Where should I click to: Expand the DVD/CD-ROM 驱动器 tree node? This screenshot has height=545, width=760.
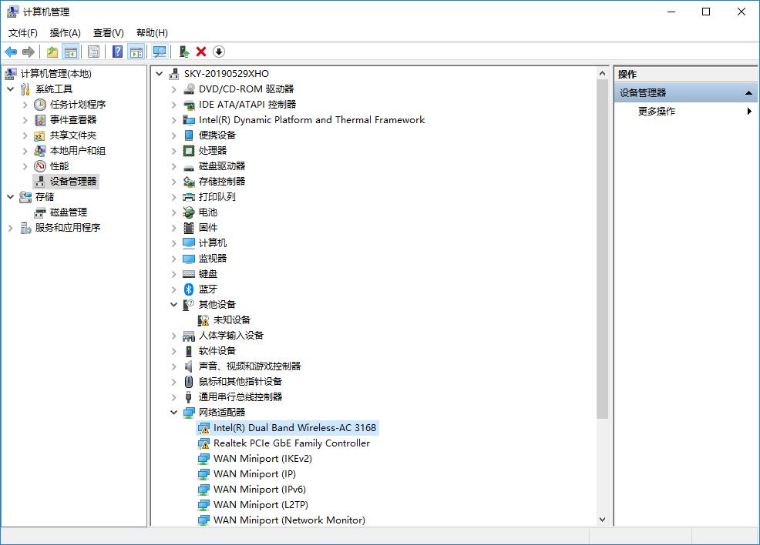tap(173, 89)
